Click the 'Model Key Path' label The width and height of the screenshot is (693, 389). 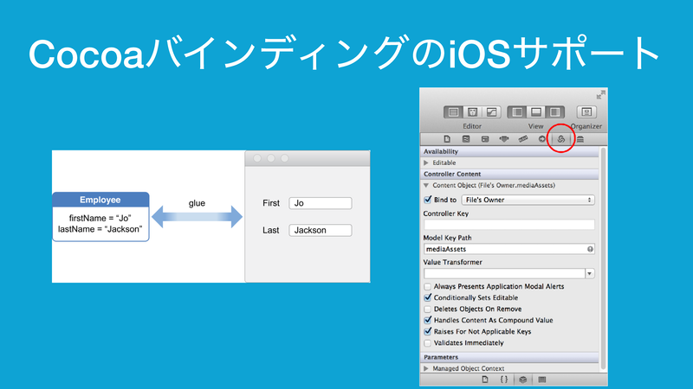(447, 238)
